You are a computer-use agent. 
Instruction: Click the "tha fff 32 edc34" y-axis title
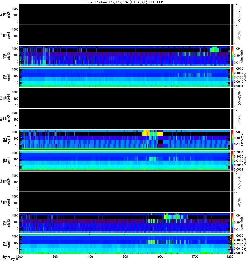(5, 14)
